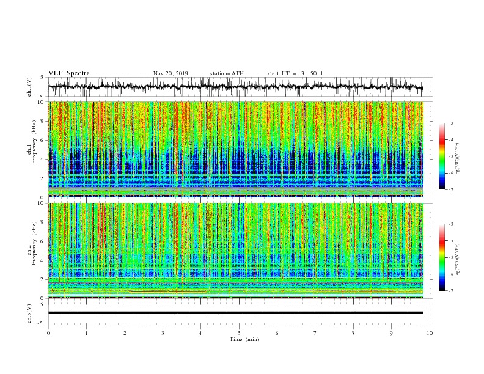
Task: Click the ch.2 color bar "log(PSD)(V²/Hz)" label
Action: coord(458,260)
